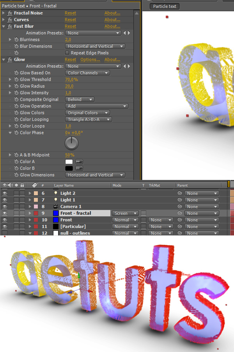
Task: Click the Camera 1 layer camera icon
Action: click(x=56, y=206)
